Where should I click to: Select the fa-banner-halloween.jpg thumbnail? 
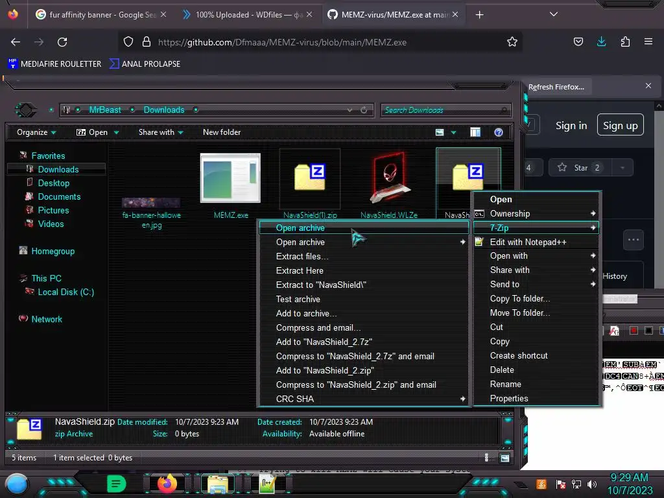(151, 203)
